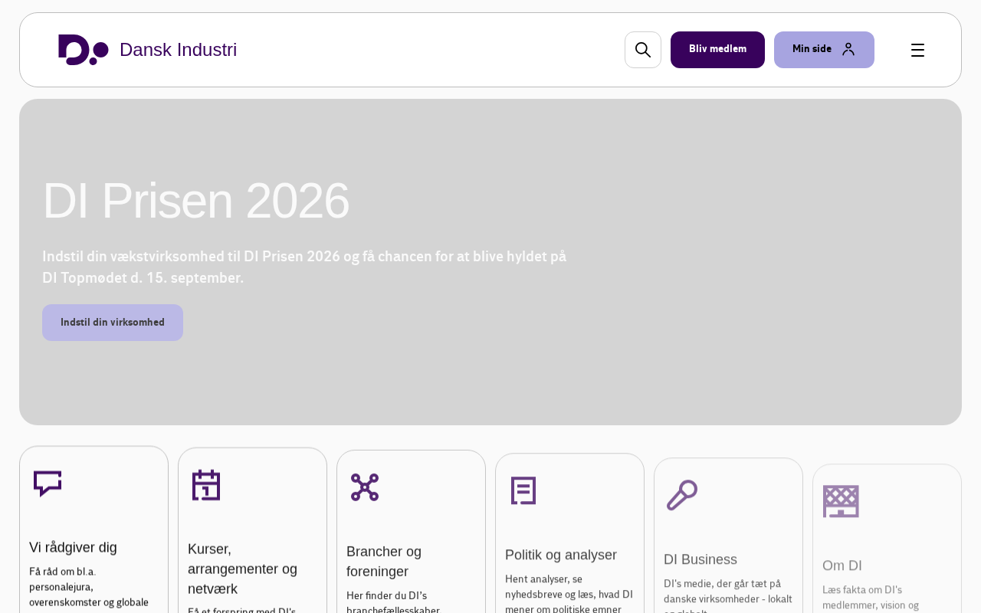The width and height of the screenshot is (981, 613).
Task: Open Politik og analyser link
Action: tap(561, 555)
